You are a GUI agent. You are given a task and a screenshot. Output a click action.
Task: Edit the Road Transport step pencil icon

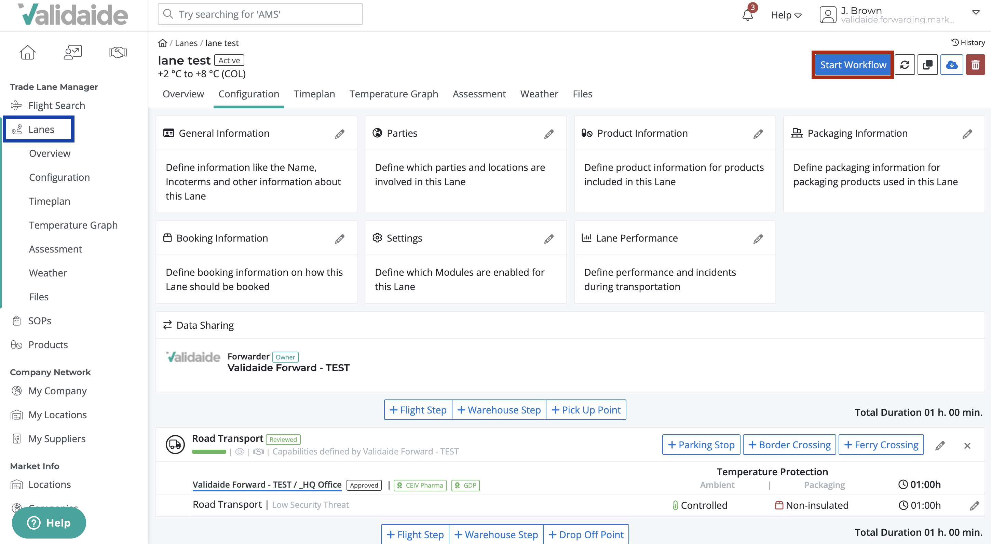pyautogui.click(x=940, y=445)
